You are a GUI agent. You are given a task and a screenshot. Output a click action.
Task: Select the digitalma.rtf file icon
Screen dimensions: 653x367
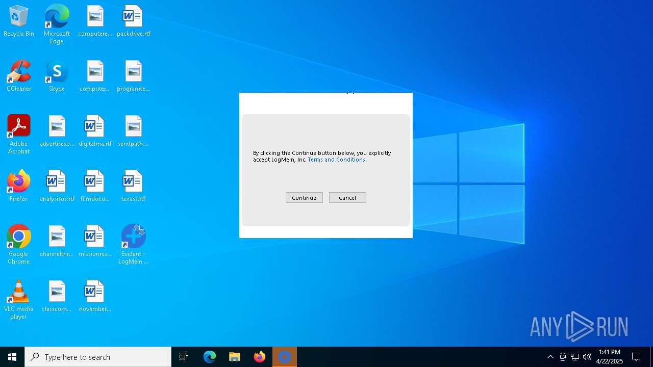tap(95, 132)
